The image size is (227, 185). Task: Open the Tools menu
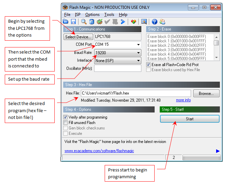(x=109, y=15)
